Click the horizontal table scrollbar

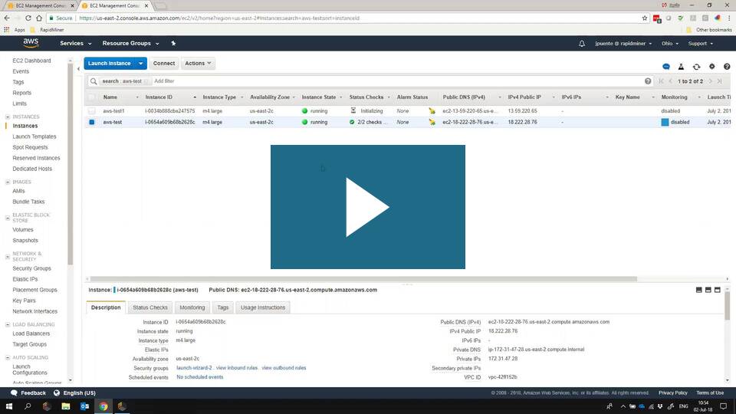pyautogui.click(x=363, y=279)
